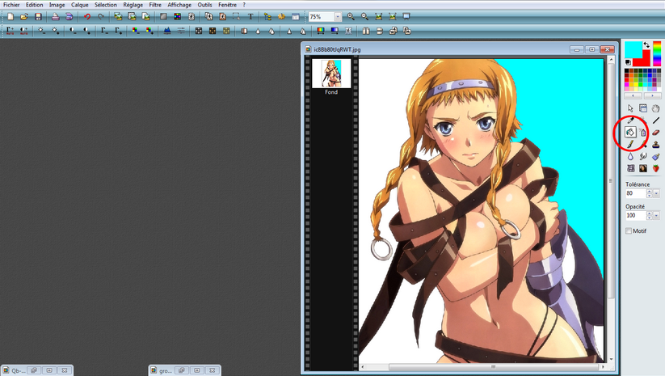Select the Eraser tool
The height and width of the screenshot is (376, 665).
click(655, 133)
